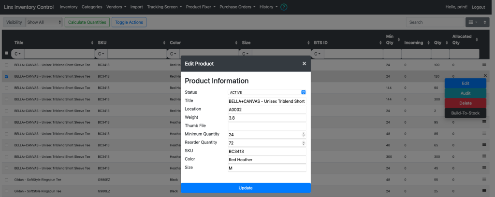Check the first Gildan SoftStyle row checkbox
The width and height of the screenshot is (495, 197).
pos(7,180)
